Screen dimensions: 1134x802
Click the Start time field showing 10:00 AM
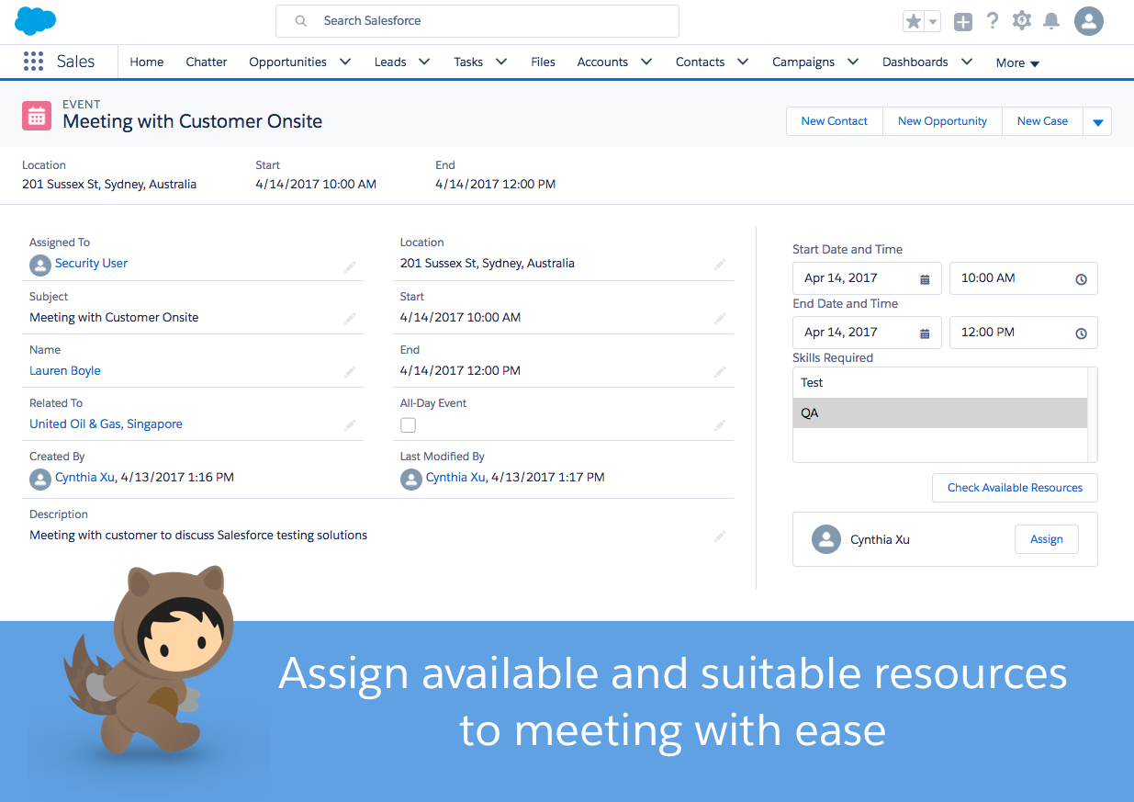click(1024, 278)
